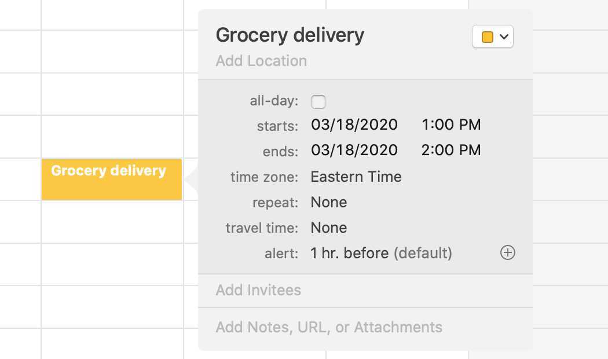Viewport: 608px width, 359px height.
Task: Change the 1 hr. before alert
Action: click(349, 254)
